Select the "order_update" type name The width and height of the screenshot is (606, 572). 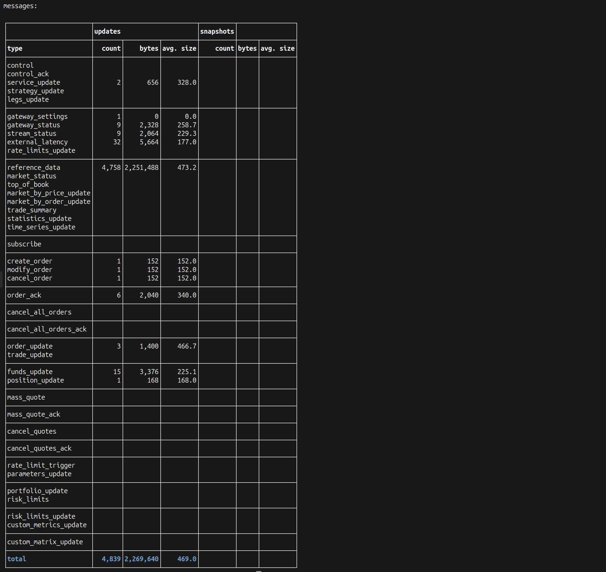click(30, 346)
